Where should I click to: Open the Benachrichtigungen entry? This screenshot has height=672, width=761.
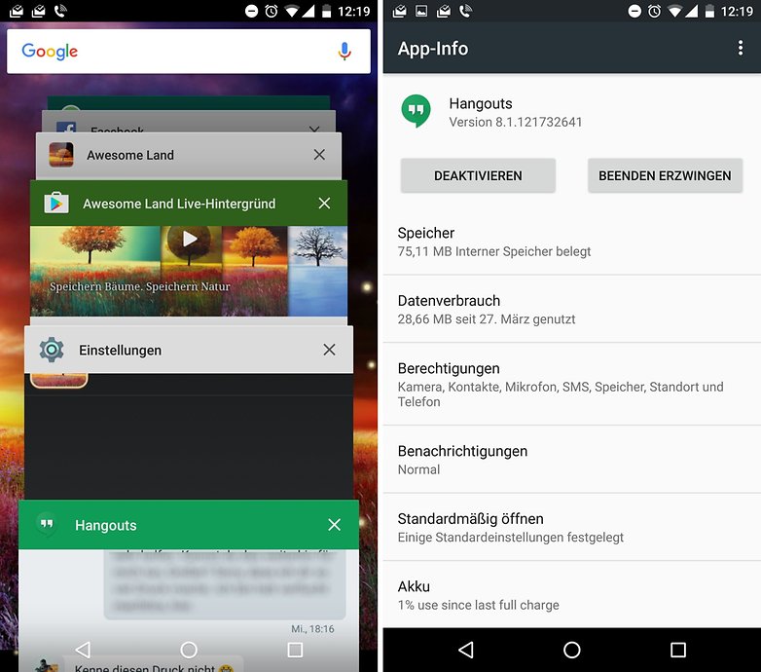571,460
